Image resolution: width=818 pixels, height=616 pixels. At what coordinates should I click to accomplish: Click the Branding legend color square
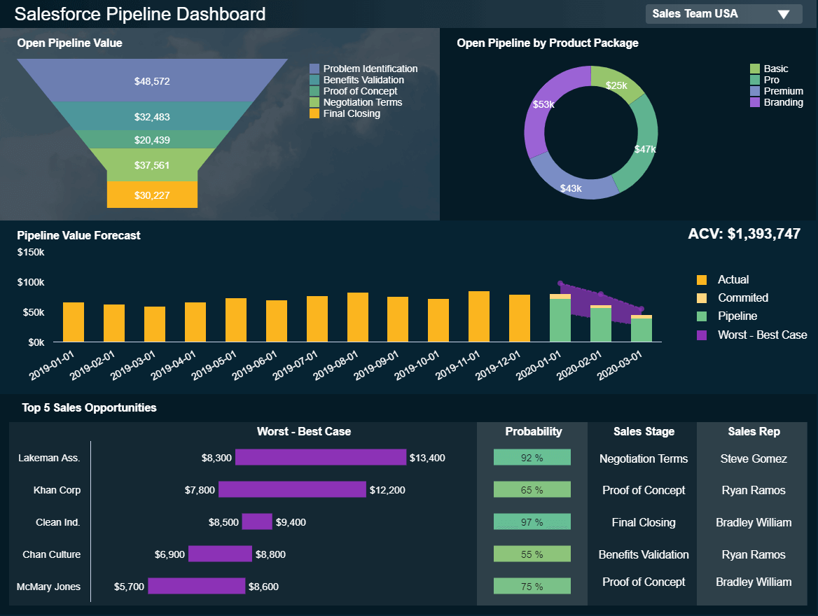point(755,102)
